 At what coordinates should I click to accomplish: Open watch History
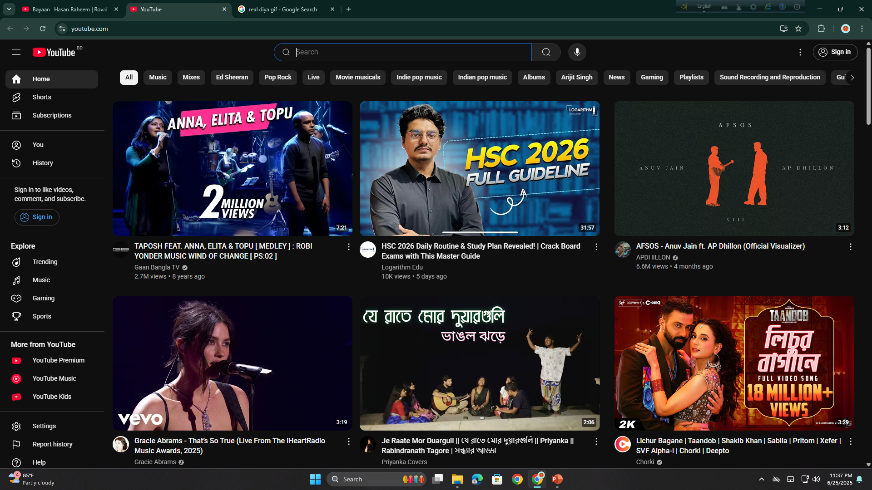tap(52, 163)
